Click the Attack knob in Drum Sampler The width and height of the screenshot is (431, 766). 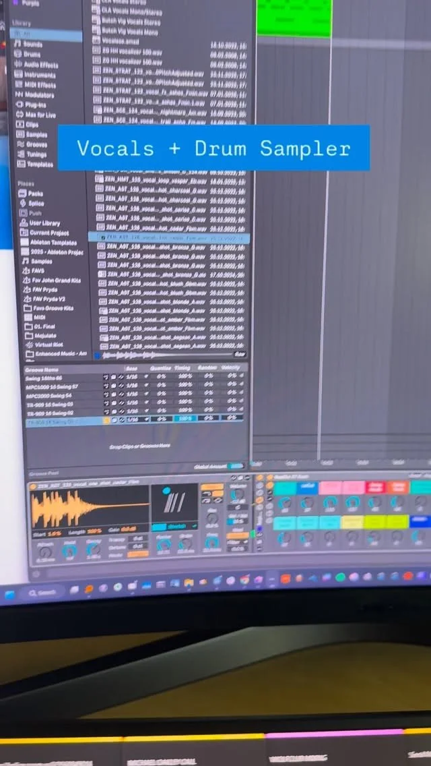pyautogui.click(x=45, y=552)
